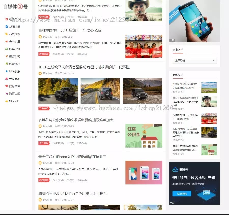229x215 pixels.
Task: Click the 教育公益 heart icon
Action: 7,86
